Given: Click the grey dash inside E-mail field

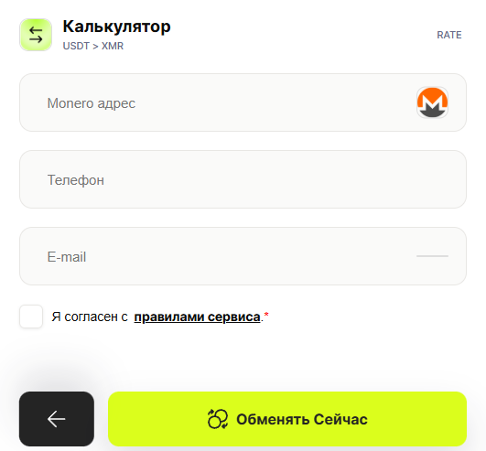Looking at the screenshot, I should [x=432, y=256].
